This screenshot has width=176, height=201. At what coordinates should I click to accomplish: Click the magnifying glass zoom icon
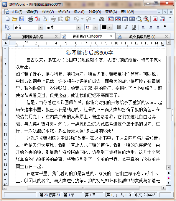[x=139, y=19]
